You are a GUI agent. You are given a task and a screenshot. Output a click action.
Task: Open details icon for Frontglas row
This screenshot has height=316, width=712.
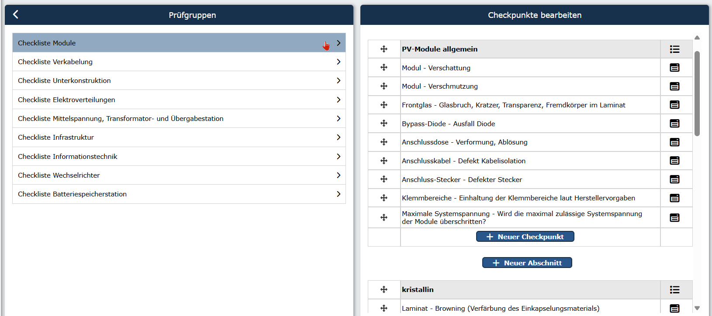[674, 105]
